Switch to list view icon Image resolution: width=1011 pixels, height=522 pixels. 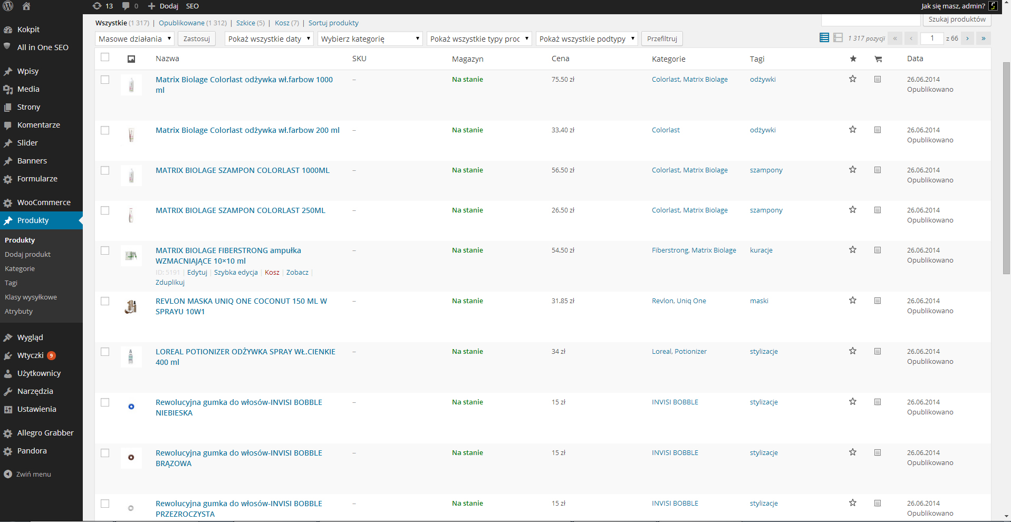click(824, 37)
